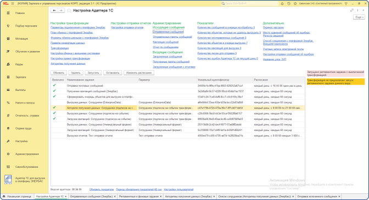Go forward with the right arrow button
Image resolution: width=369 pixels, height=200 pixels.
pos(61,10)
